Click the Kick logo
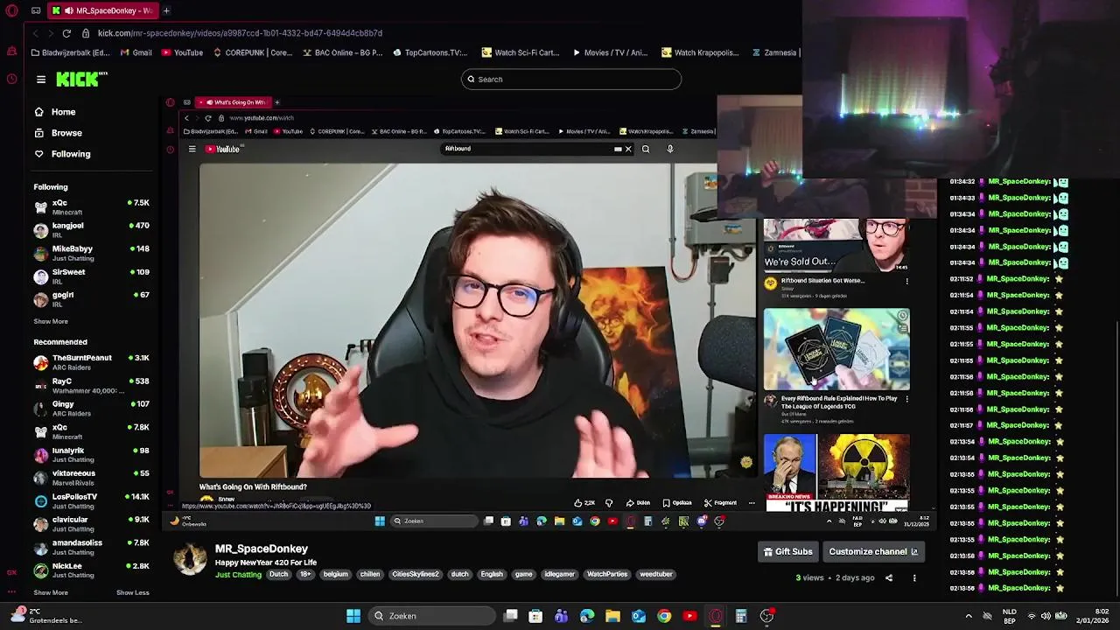This screenshot has width=1120, height=630. click(x=80, y=80)
